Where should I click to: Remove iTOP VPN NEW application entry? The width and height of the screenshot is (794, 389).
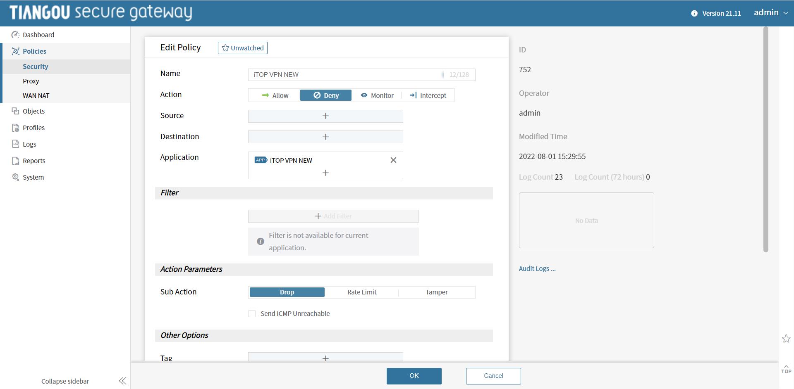pyautogui.click(x=393, y=160)
